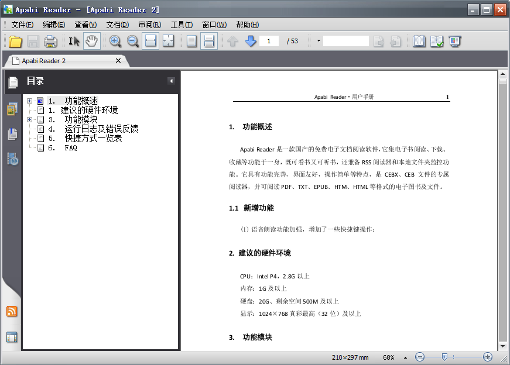
Task: Select 功能模块 in the outline
Action: pyautogui.click(x=73, y=119)
